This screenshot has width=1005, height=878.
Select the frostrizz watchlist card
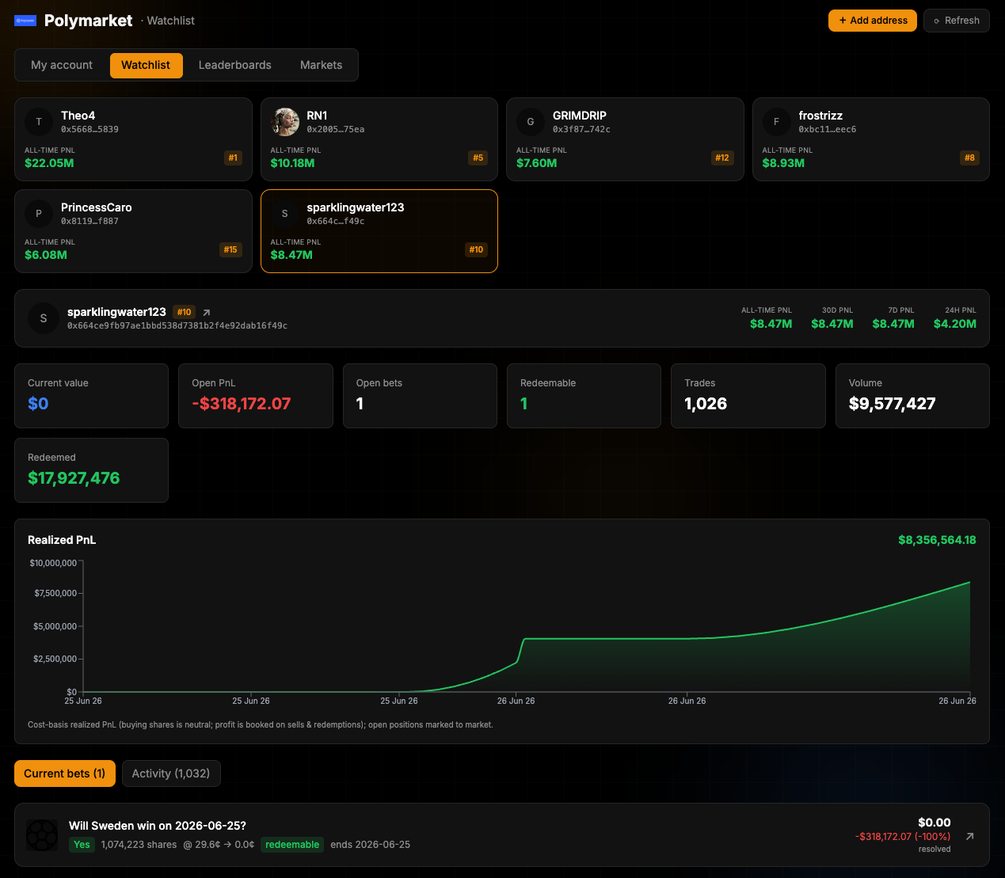point(871,139)
